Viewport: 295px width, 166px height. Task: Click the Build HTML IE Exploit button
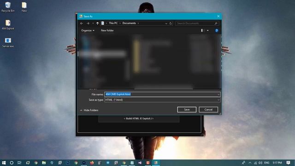click(x=139, y=119)
